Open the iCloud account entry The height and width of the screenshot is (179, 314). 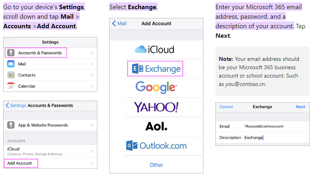50,151
